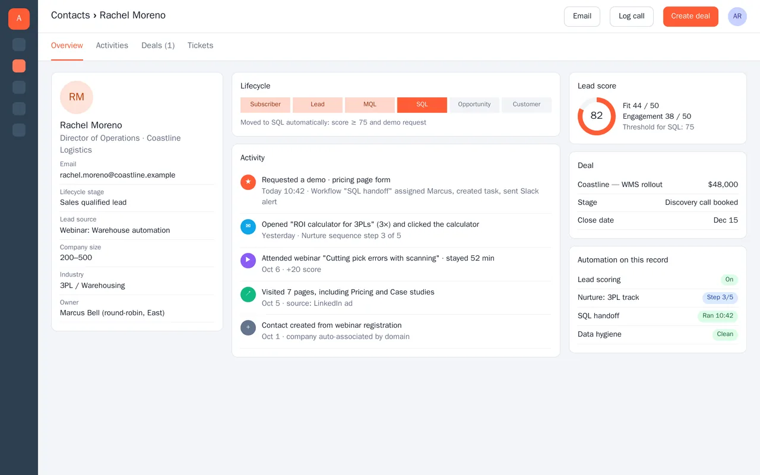
Task: Click the "Ran 10:42" SQL handoff badge
Action: 718,316
